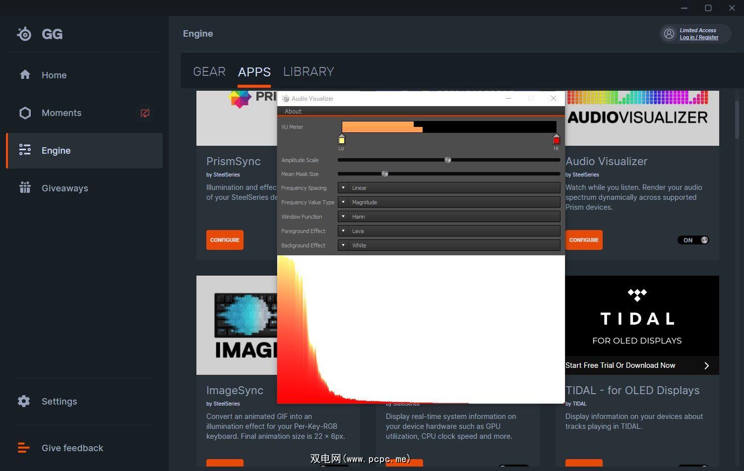Open the About menu in Audio Visualizer
The width and height of the screenshot is (744, 471).
pos(293,112)
